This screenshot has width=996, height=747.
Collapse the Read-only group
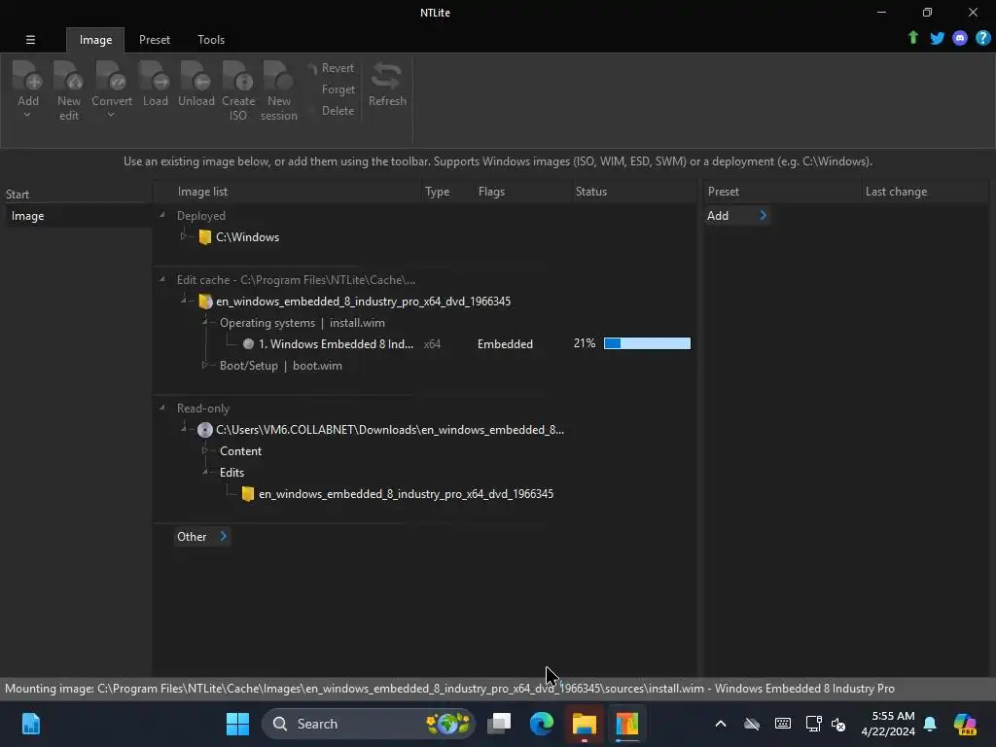click(162, 408)
